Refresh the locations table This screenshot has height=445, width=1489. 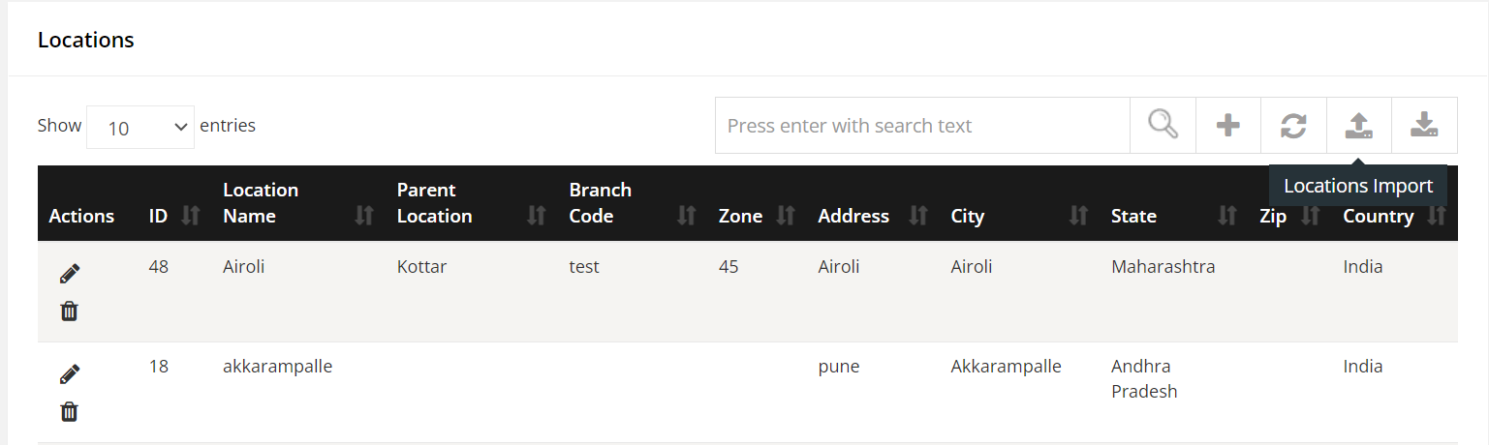(x=1293, y=125)
